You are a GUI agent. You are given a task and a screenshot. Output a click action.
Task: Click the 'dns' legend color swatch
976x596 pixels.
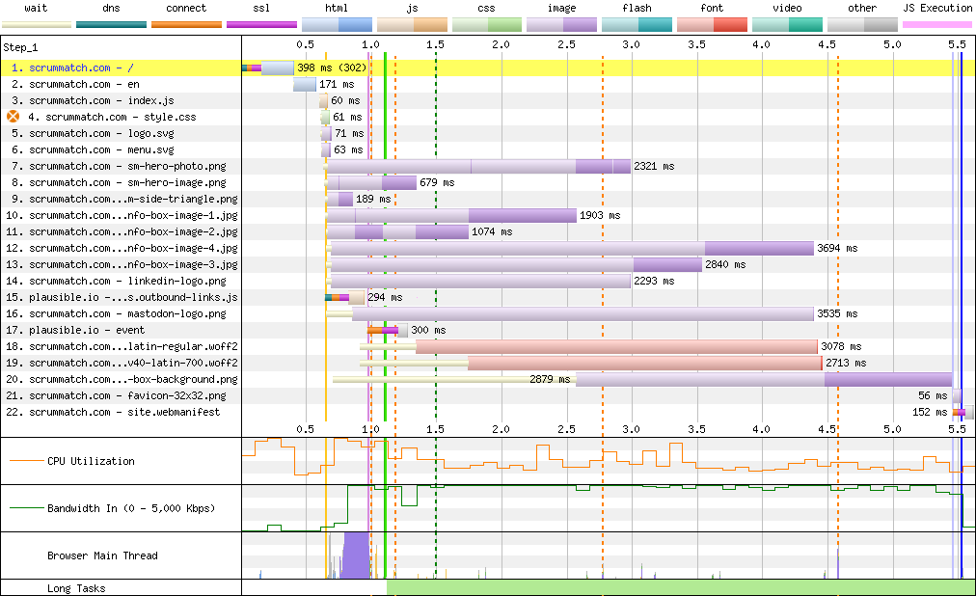112,25
